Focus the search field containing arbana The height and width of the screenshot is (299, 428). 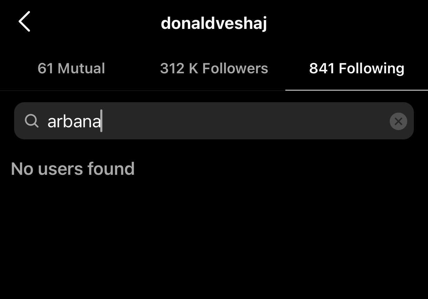pos(214,121)
